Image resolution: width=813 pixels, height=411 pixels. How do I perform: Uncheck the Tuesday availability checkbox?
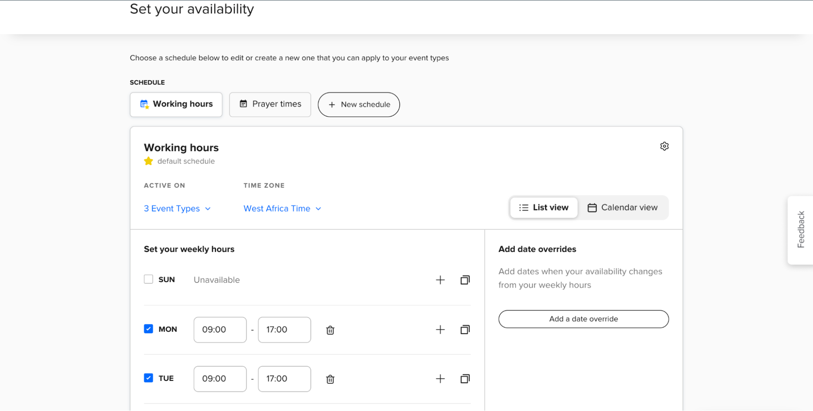coord(148,378)
